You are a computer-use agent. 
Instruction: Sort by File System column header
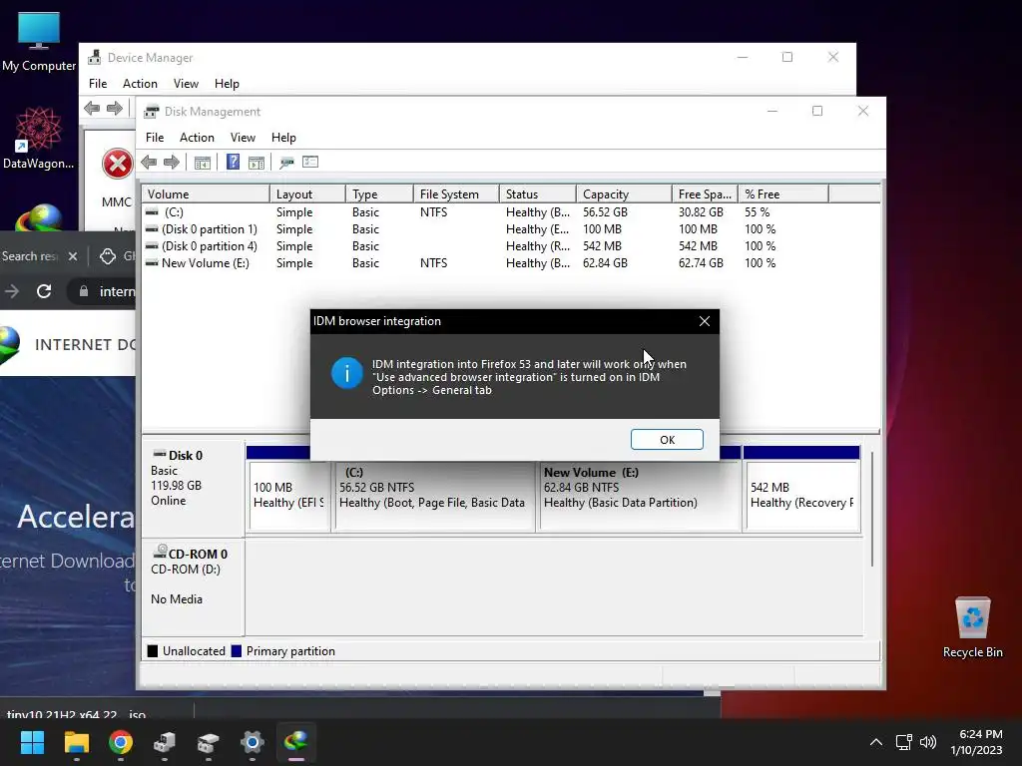[456, 194]
